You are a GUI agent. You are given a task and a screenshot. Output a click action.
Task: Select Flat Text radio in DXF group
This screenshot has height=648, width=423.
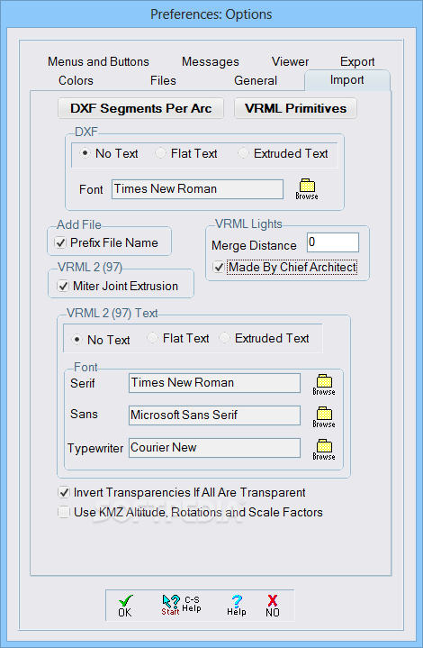coord(160,153)
